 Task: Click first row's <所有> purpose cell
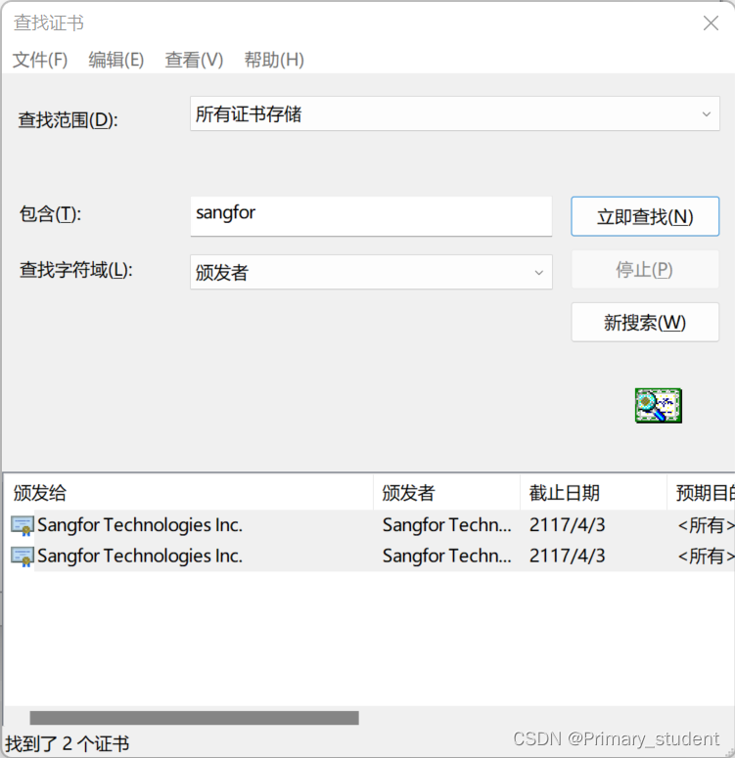(706, 525)
